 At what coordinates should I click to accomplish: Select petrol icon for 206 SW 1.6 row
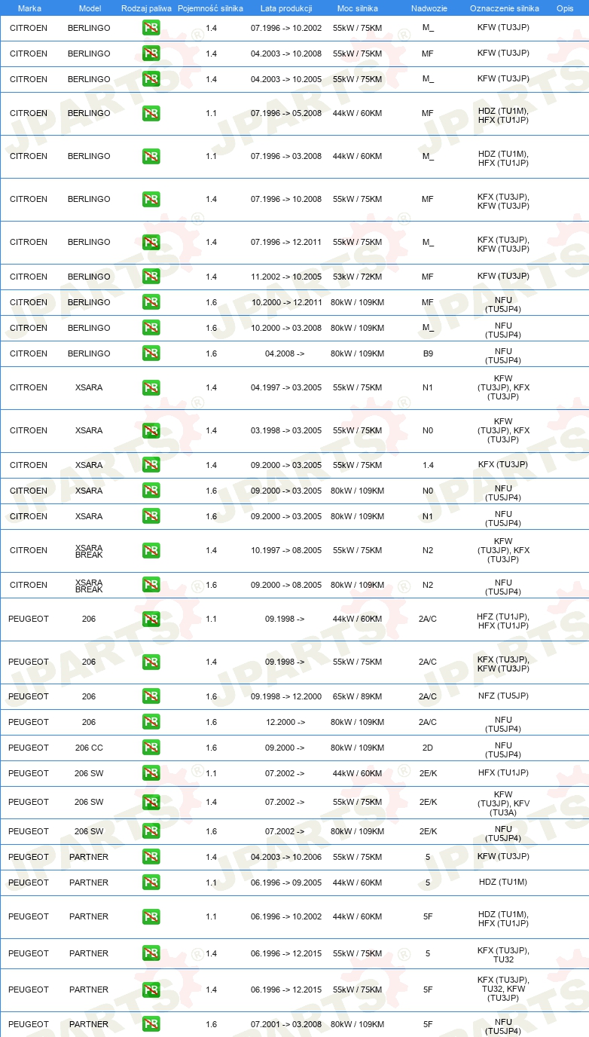pos(151,831)
